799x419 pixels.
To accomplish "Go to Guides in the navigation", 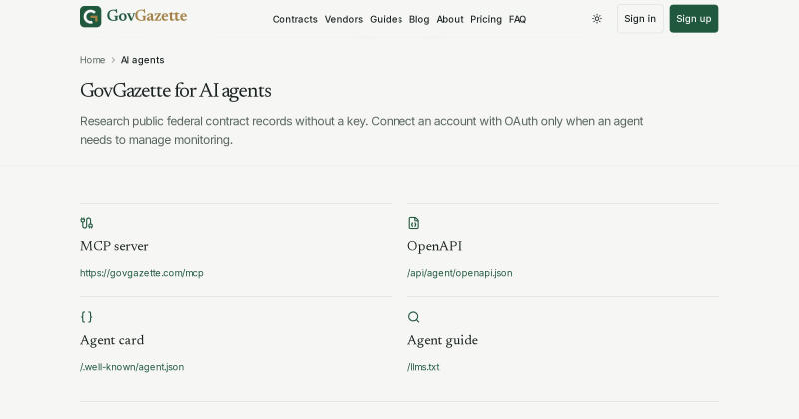I will (x=386, y=19).
